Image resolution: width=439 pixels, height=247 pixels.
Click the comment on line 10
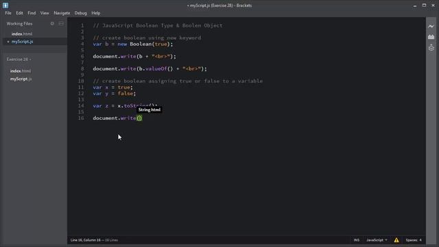click(178, 81)
